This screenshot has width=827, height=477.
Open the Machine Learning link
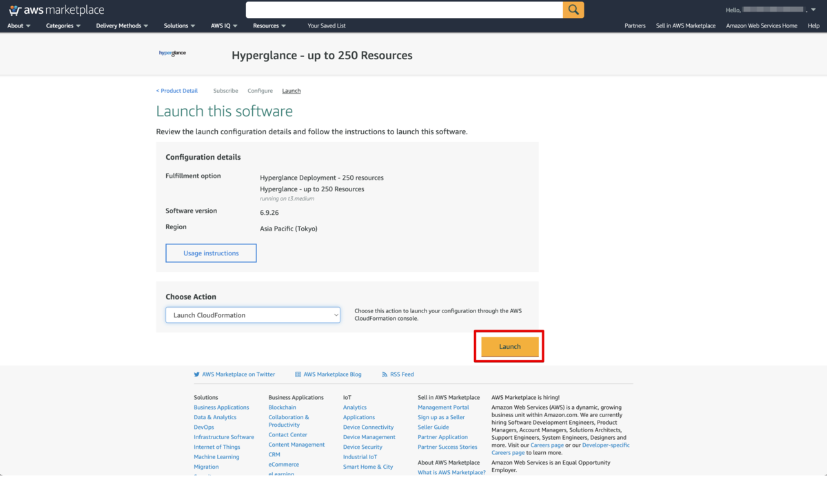(216, 457)
